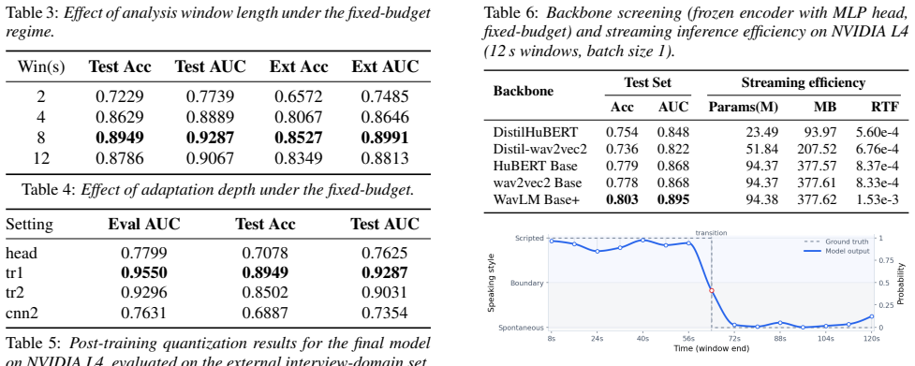Click the 72s tick on time axis

coord(733,339)
